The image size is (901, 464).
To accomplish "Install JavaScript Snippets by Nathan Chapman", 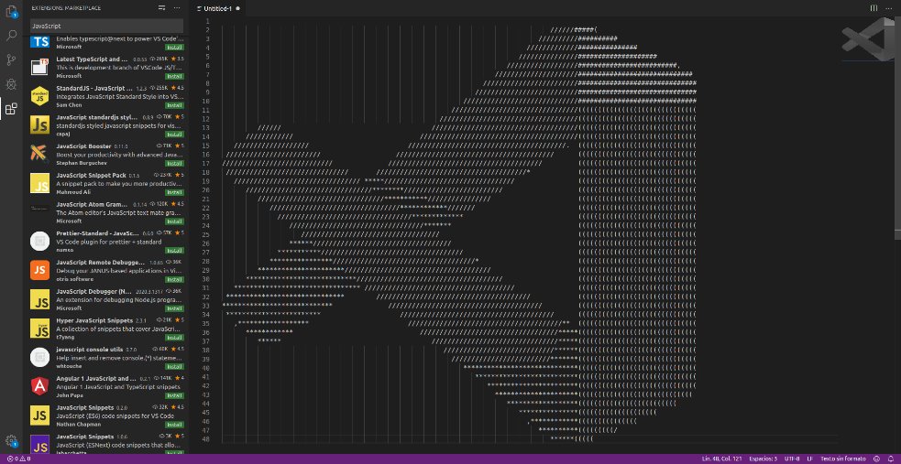I will [174, 425].
